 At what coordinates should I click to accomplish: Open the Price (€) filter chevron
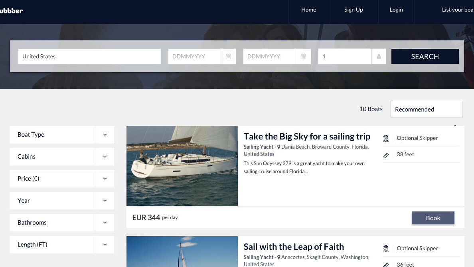coord(105,179)
